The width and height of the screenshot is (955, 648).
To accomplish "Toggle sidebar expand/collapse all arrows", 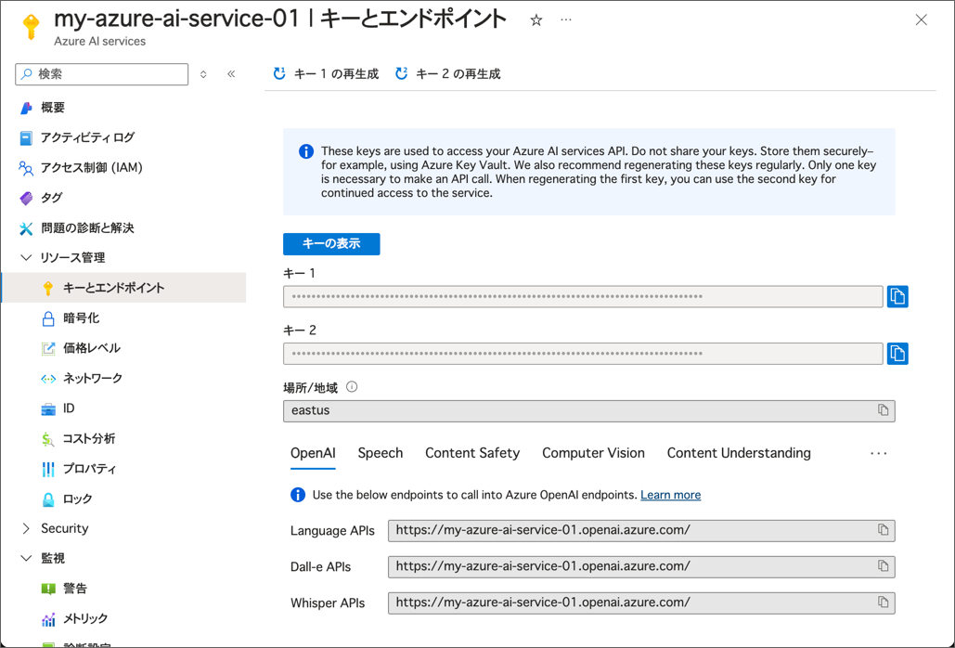I will click(x=203, y=74).
